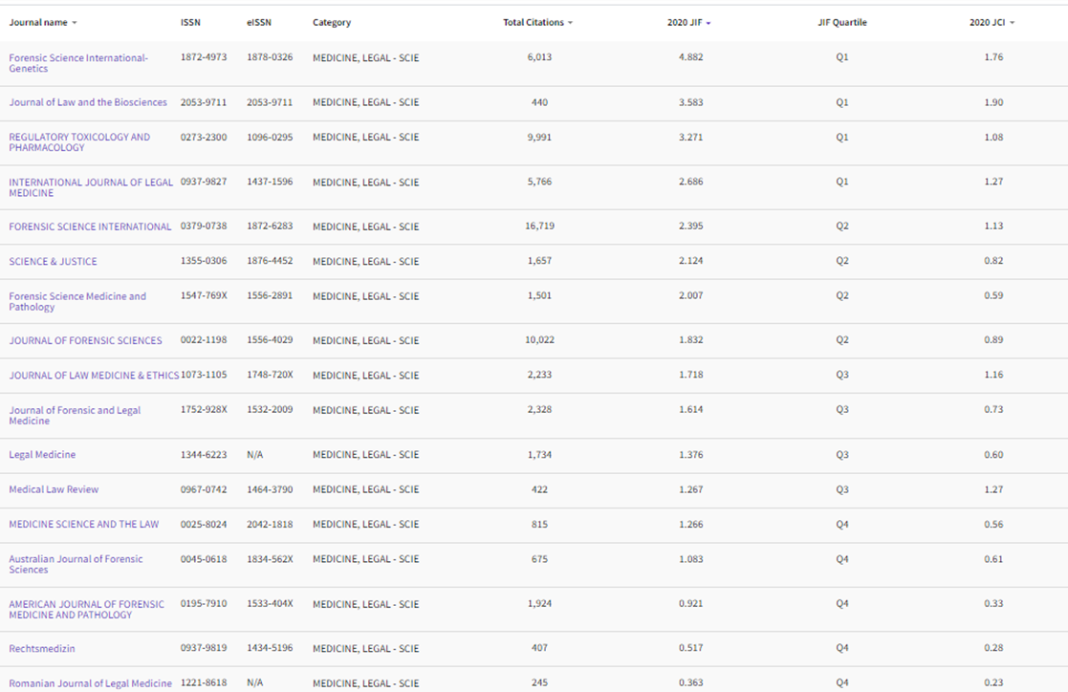
Task: Open Science & Justice journal page
Action: tap(54, 262)
